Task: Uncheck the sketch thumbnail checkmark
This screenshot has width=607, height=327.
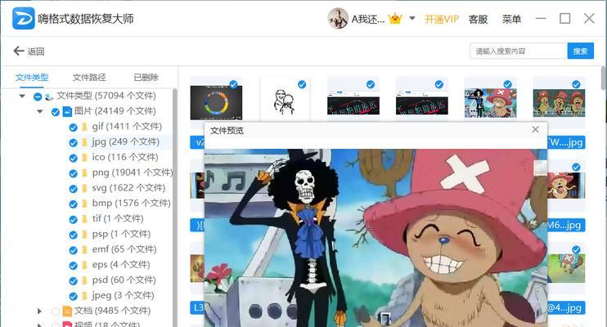Action: 302,84
